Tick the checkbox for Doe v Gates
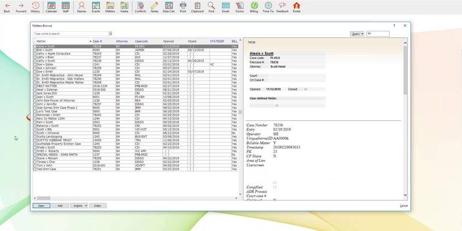Viewport: 462px width, 231px height. pyautogui.click(x=35, y=64)
